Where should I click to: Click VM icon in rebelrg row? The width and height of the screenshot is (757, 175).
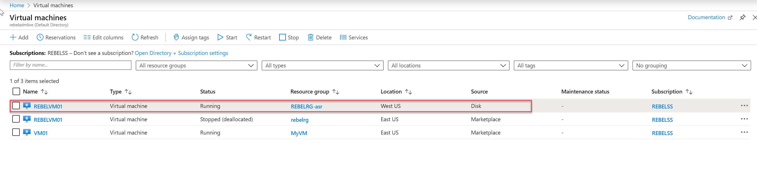(x=27, y=119)
